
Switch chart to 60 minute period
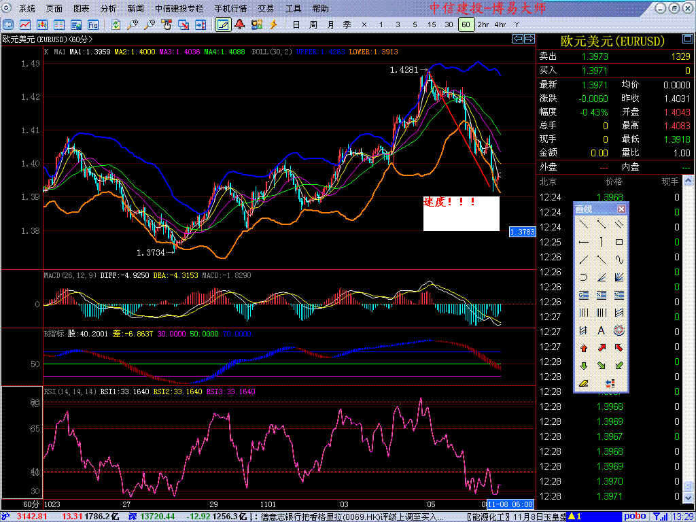click(x=466, y=24)
